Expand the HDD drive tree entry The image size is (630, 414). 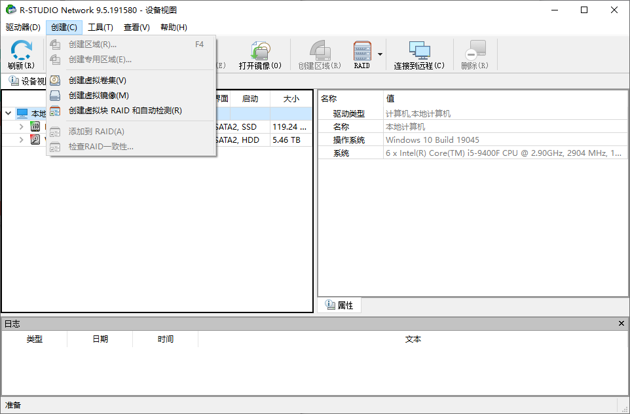click(22, 139)
